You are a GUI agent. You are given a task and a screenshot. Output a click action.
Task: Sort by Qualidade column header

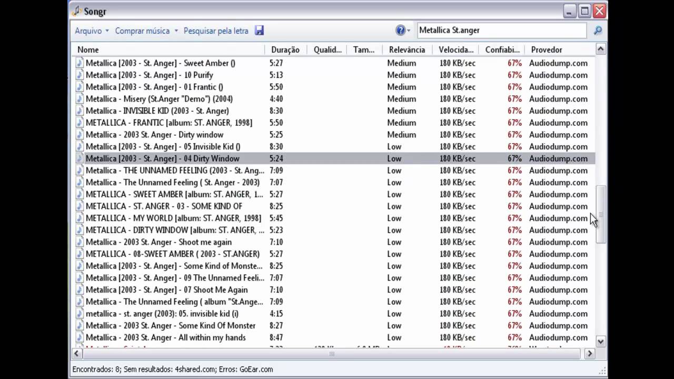(x=327, y=49)
